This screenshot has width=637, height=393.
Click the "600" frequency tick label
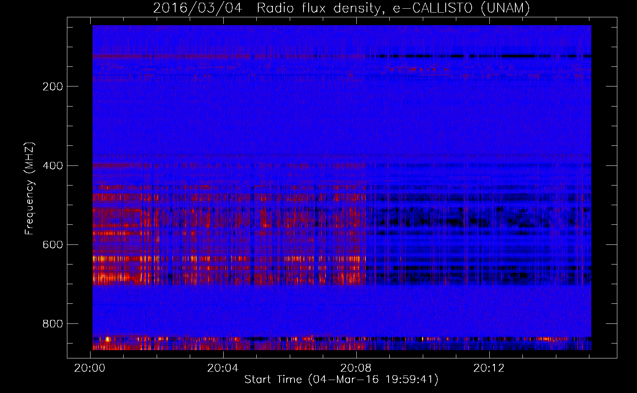(53, 245)
